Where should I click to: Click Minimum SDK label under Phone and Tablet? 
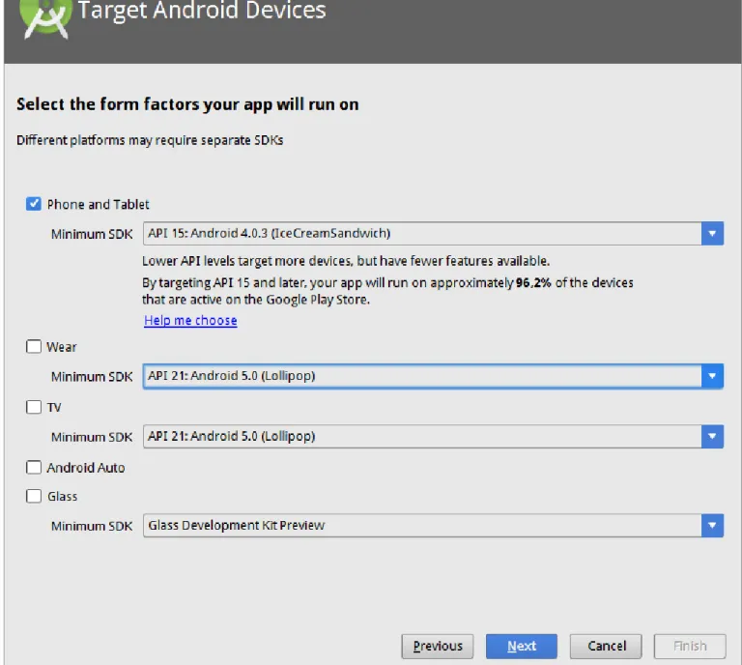point(92,234)
